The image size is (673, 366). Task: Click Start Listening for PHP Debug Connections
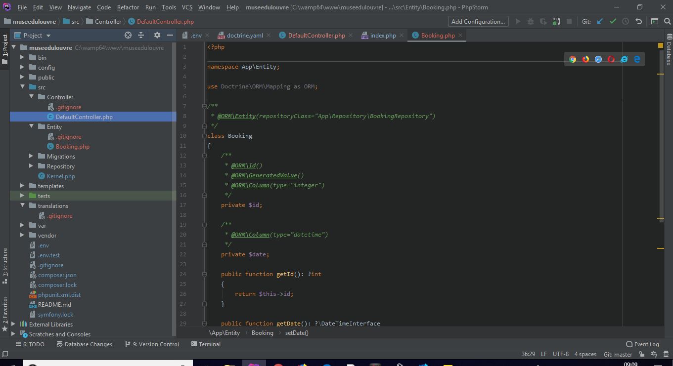click(556, 21)
